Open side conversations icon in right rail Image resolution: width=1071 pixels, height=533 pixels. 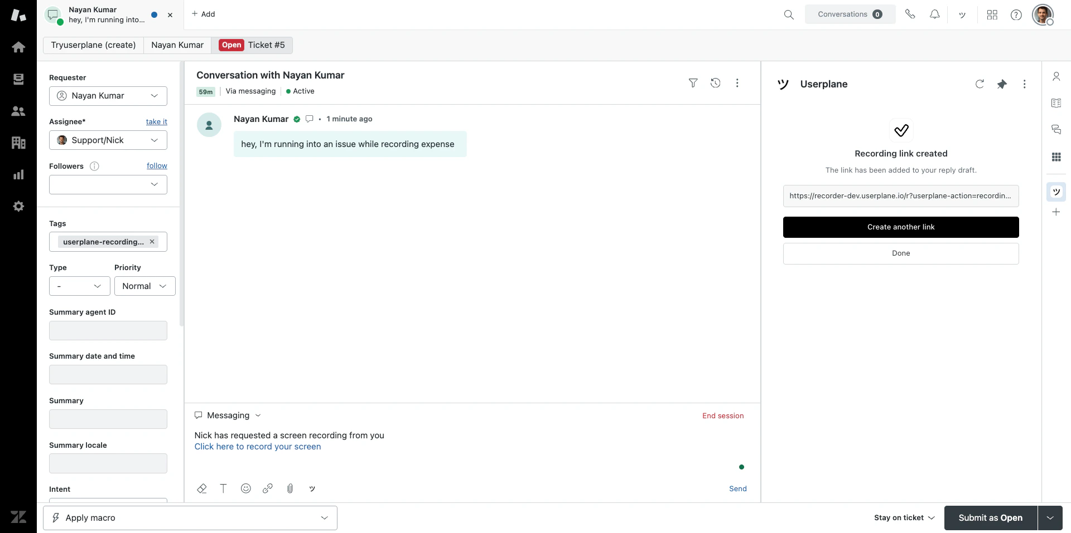1056,130
